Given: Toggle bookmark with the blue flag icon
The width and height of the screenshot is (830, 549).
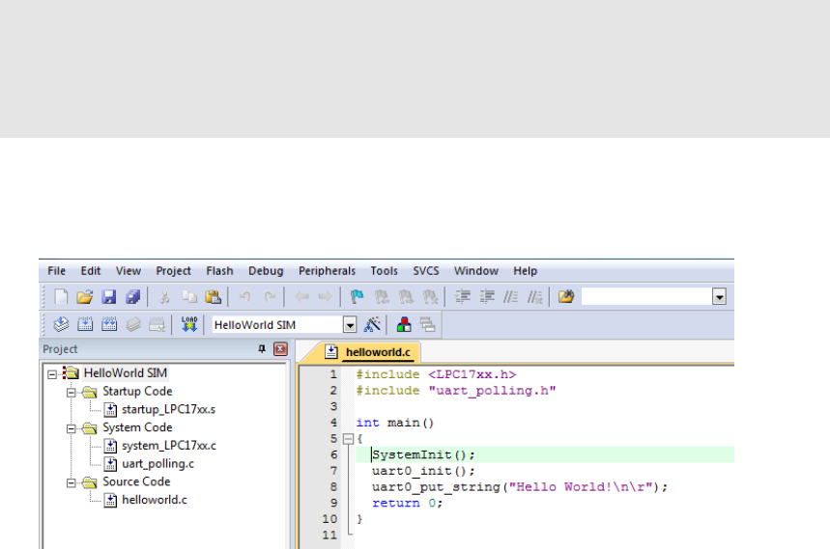Looking at the screenshot, I should (x=357, y=297).
